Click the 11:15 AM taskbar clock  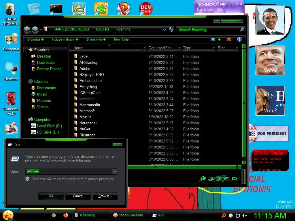click(270, 216)
